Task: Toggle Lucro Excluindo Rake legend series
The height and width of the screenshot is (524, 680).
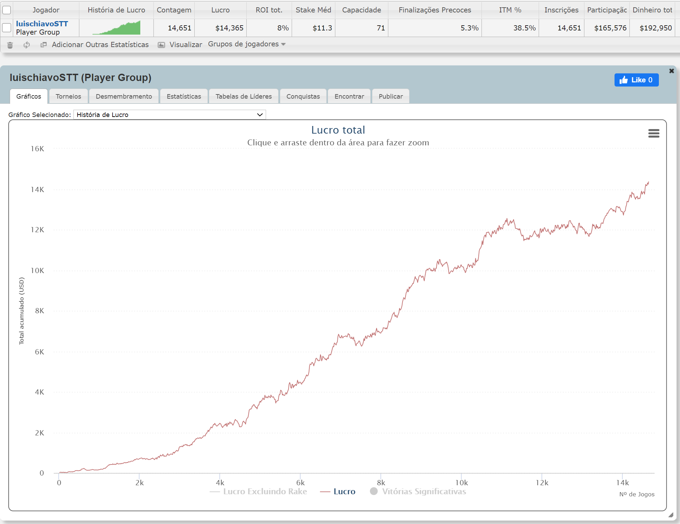Action: tap(258, 491)
